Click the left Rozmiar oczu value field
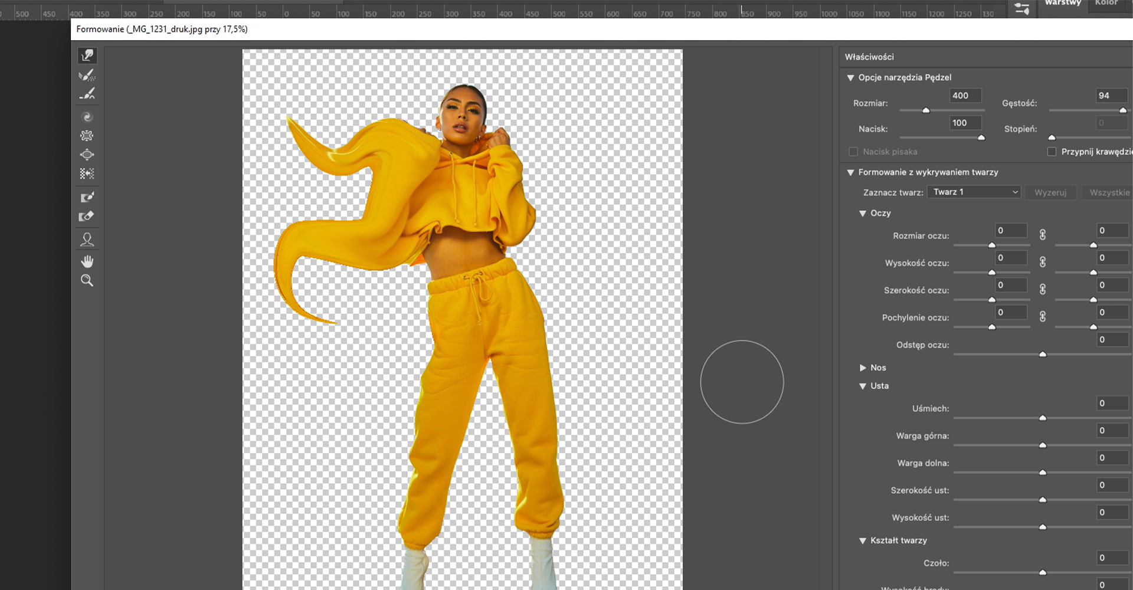The image size is (1133, 590). 1011,231
